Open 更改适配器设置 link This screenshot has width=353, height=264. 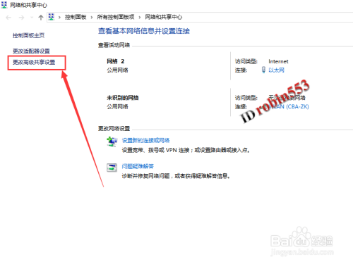[31, 51]
